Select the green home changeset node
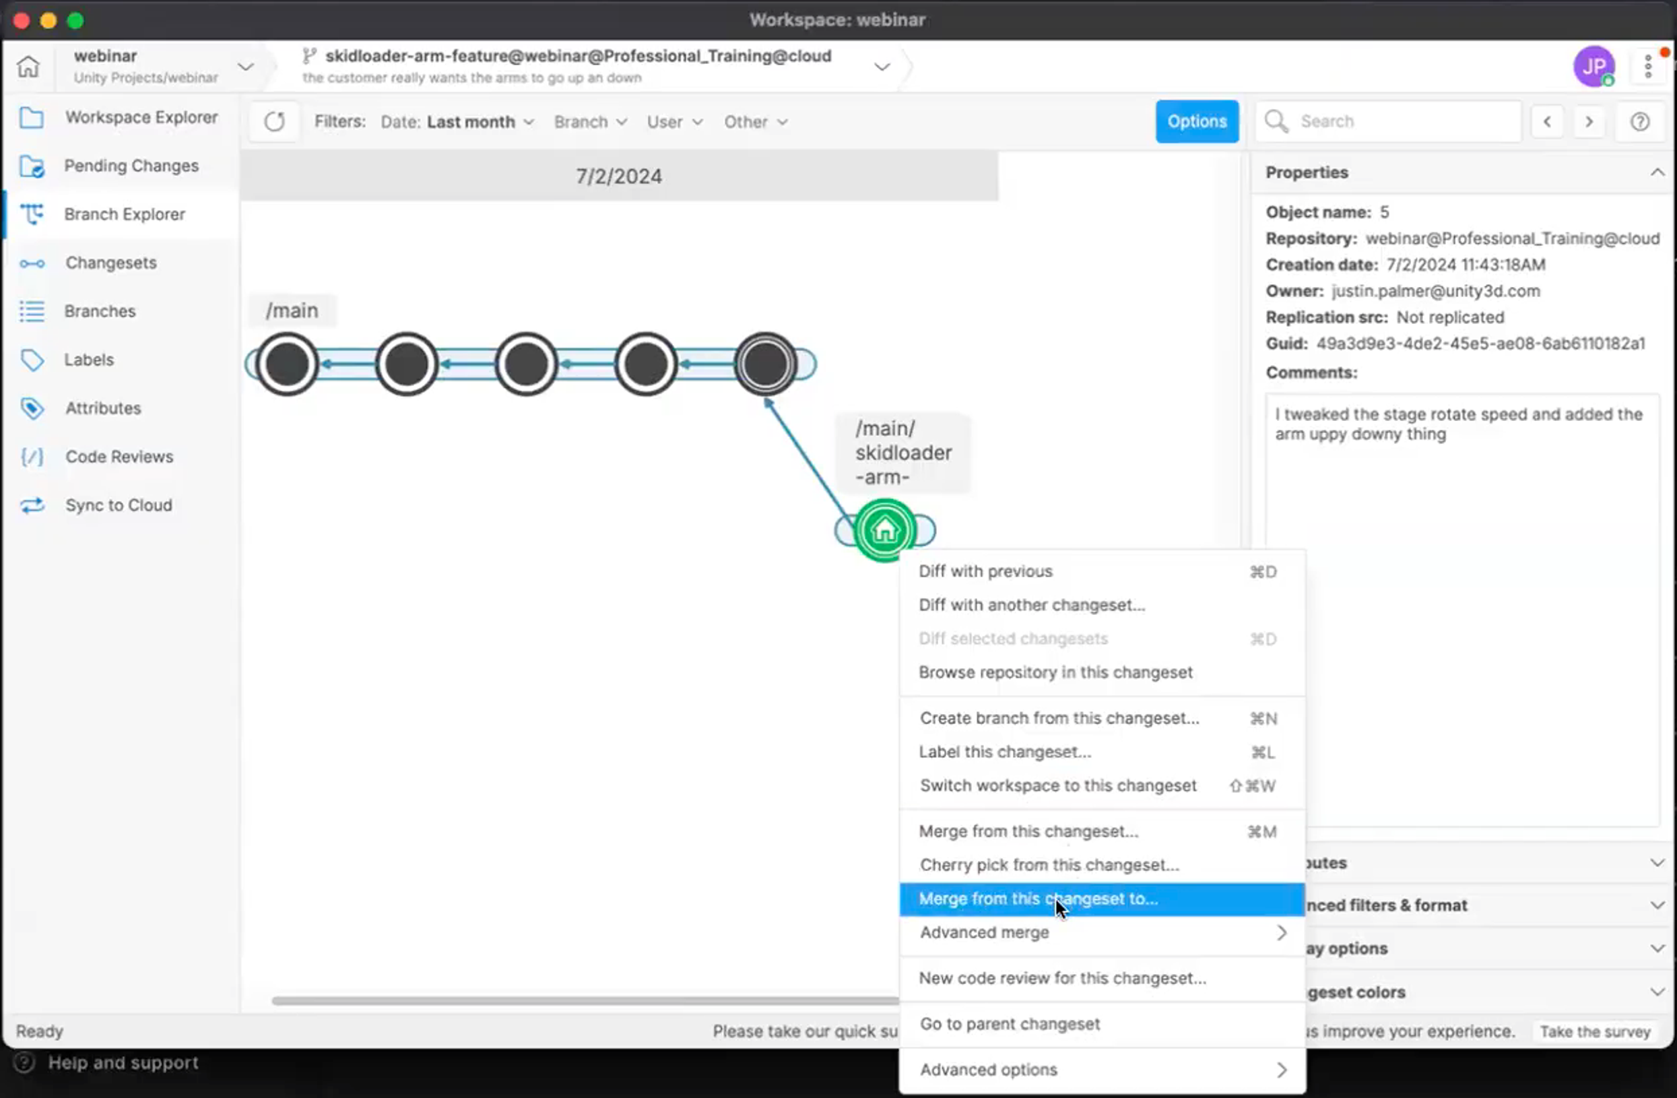The image size is (1677, 1098). (884, 530)
